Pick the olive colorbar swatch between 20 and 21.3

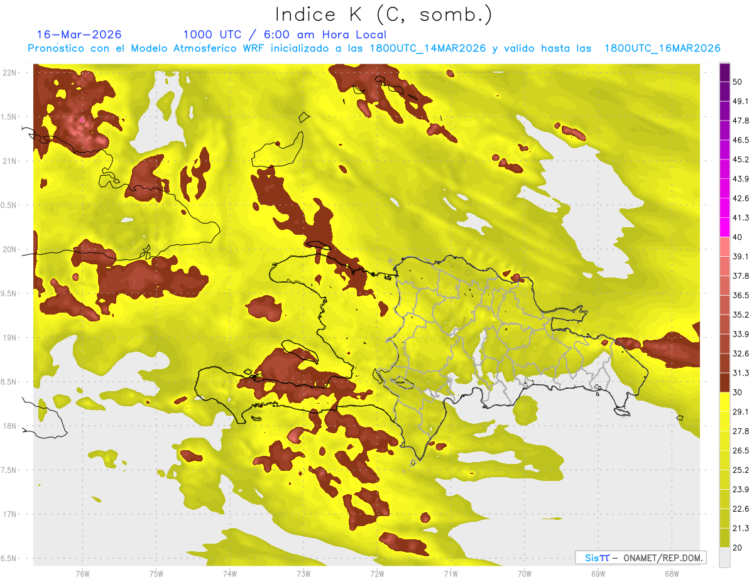tap(724, 538)
